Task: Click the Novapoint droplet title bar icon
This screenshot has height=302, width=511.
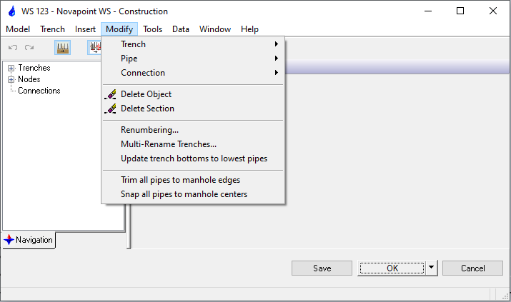Action: [x=10, y=11]
